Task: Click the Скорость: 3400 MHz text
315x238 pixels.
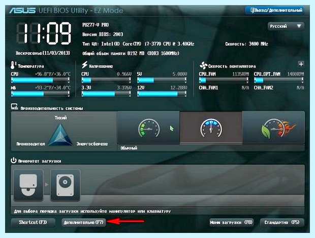Action: (246, 44)
